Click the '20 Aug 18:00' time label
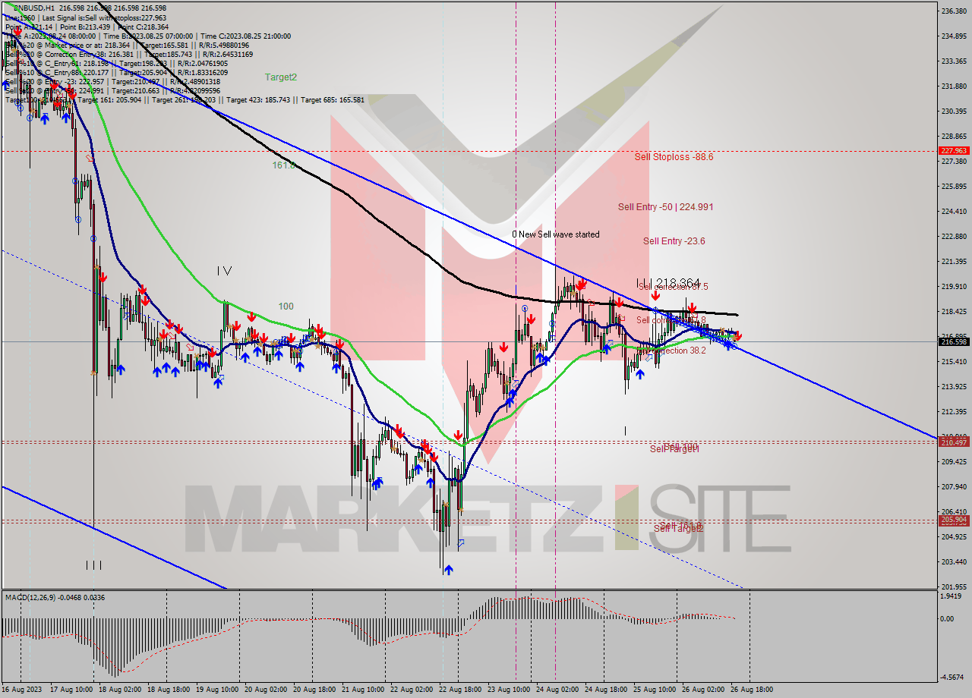 click(314, 690)
